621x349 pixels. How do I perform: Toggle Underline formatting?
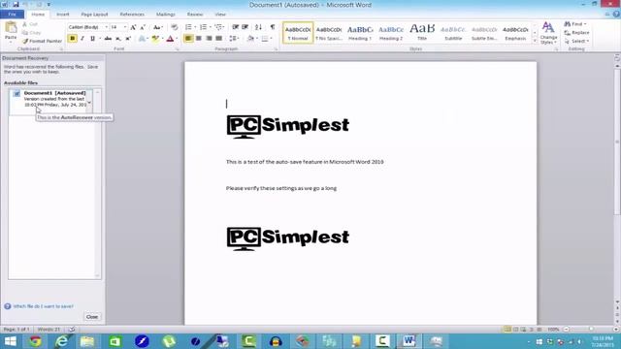click(92, 39)
